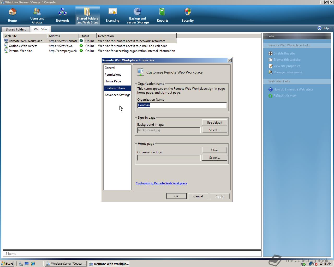Open the Windows Start menu
The width and height of the screenshot is (334, 267).
pyautogui.click(x=7, y=264)
